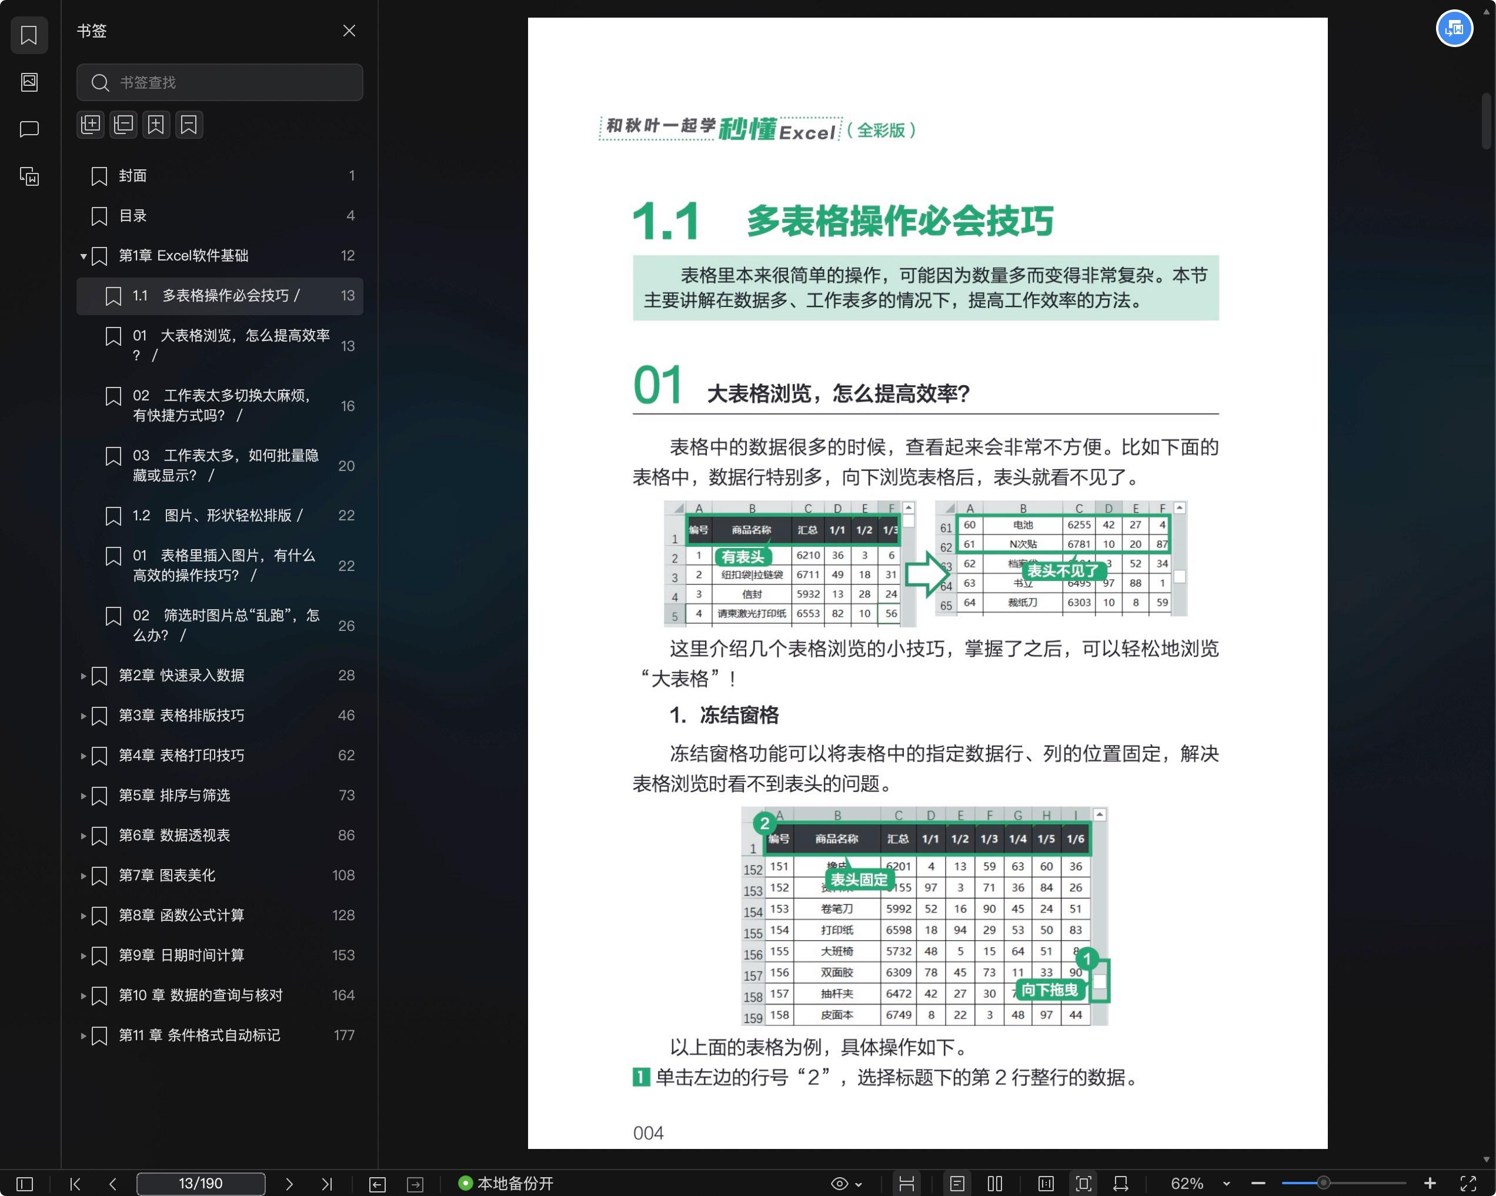Jump to 02 筛选时图片总乱跑 bookmark
The image size is (1496, 1196).
tap(219, 625)
